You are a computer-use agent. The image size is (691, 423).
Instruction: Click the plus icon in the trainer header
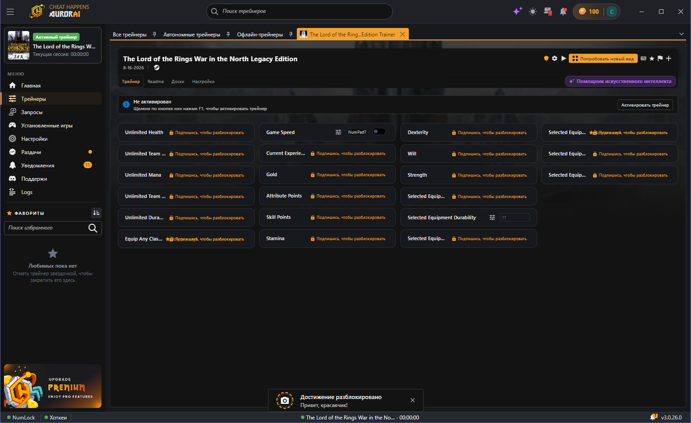pyautogui.click(x=668, y=58)
